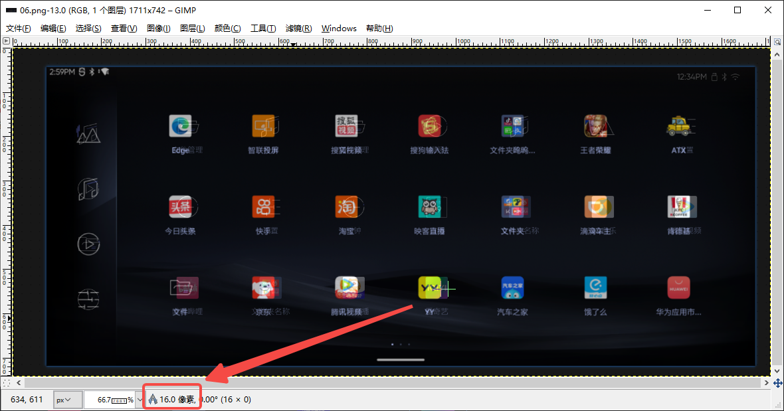
Task: Open the 选择(S) menu
Action: [88, 29]
